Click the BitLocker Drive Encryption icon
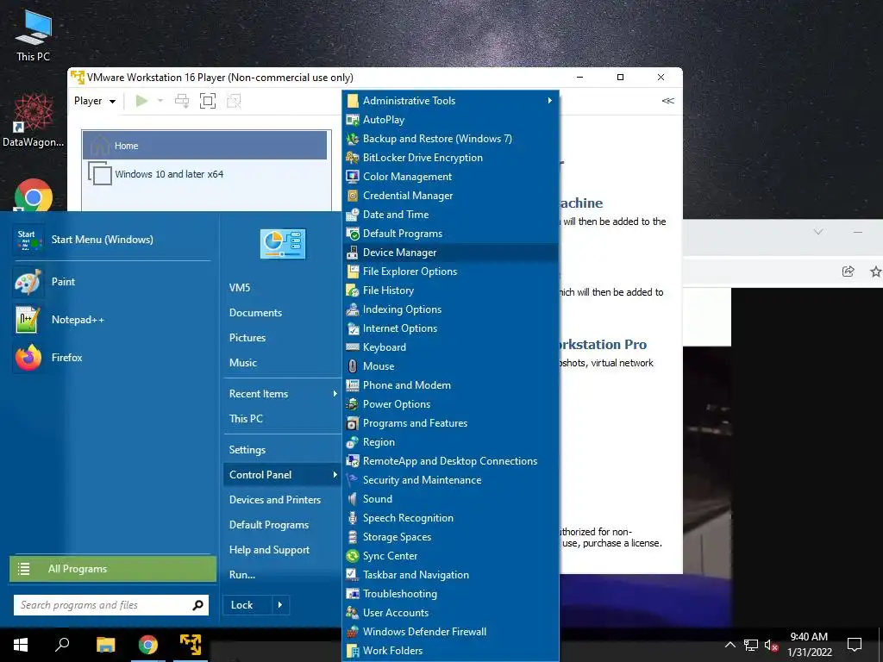This screenshot has height=662, width=883. pyautogui.click(x=353, y=158)
